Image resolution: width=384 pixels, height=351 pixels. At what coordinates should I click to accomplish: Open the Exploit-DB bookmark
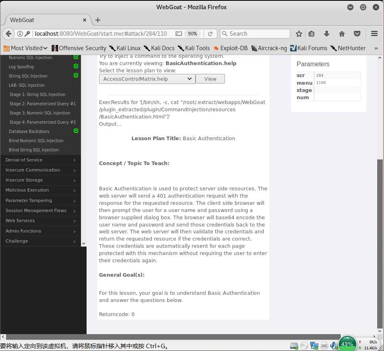[230, 48]
